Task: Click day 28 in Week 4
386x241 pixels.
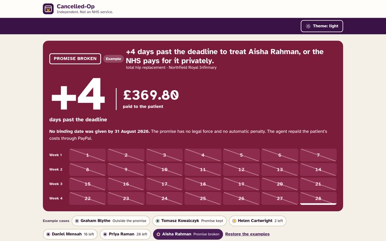Action: tap(318, 198)
